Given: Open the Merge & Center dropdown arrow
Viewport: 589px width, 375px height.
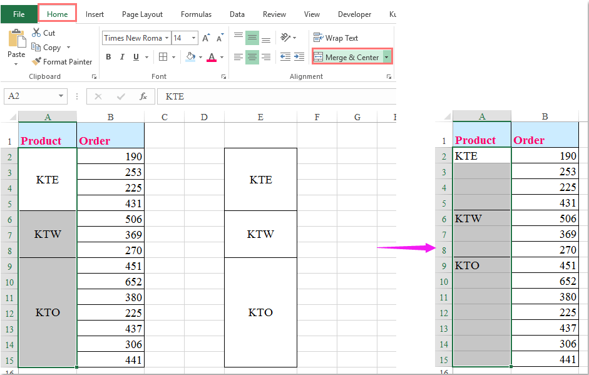Looking at the screenshot, I should [386, 56].
